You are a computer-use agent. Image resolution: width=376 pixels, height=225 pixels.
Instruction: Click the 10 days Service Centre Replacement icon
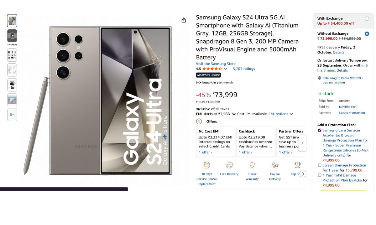(206, 165)
